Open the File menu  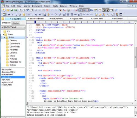(x=7, y=6)
